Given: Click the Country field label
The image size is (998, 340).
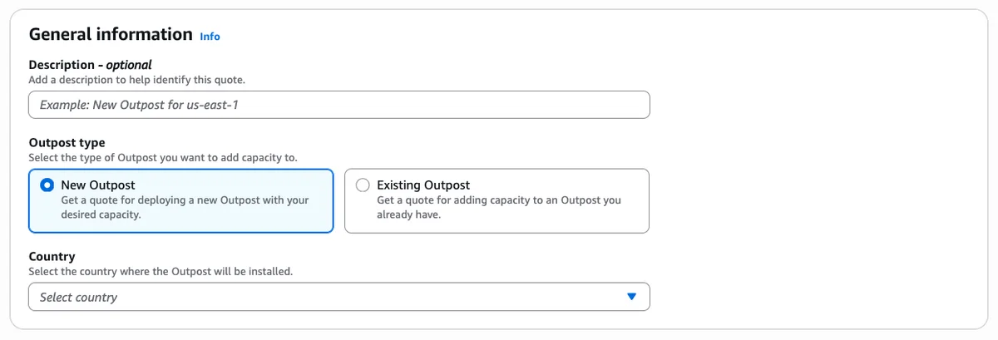Looking at the screenshot, I should [52, 257].
